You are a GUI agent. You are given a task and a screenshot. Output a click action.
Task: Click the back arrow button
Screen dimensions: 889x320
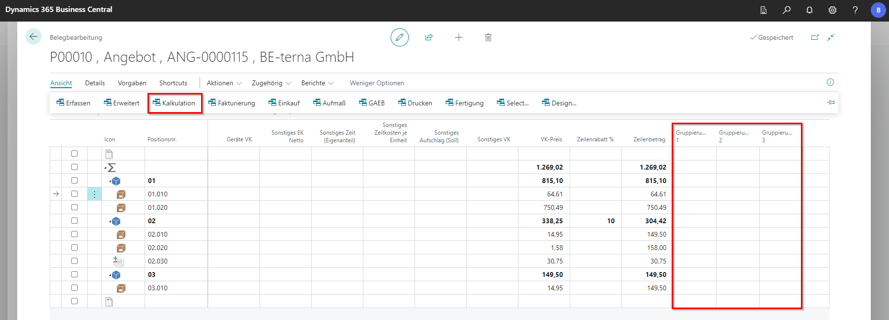coord(34,37)
